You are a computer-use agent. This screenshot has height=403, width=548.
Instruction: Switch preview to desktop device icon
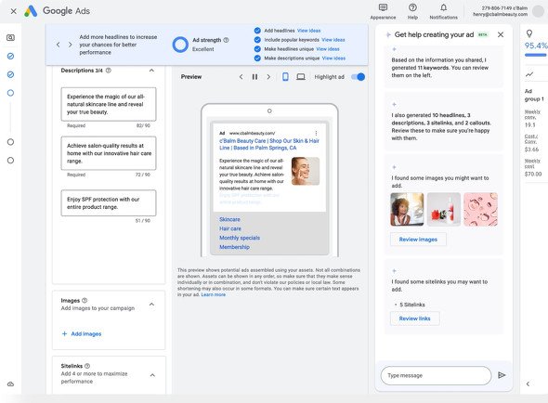click(301, 76)
